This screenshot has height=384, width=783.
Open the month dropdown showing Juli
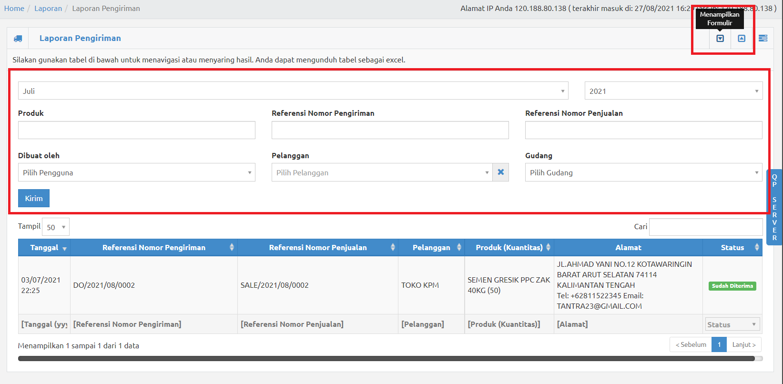tap(293, 91)
